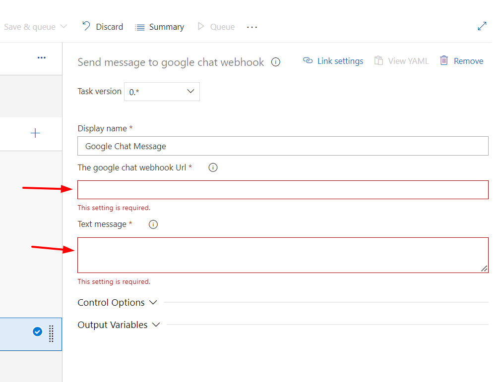Image resolution: width=503 pixels, height=382 pixels.
Task: Show info for google chat webhook Url
Action: pos(213,167)
